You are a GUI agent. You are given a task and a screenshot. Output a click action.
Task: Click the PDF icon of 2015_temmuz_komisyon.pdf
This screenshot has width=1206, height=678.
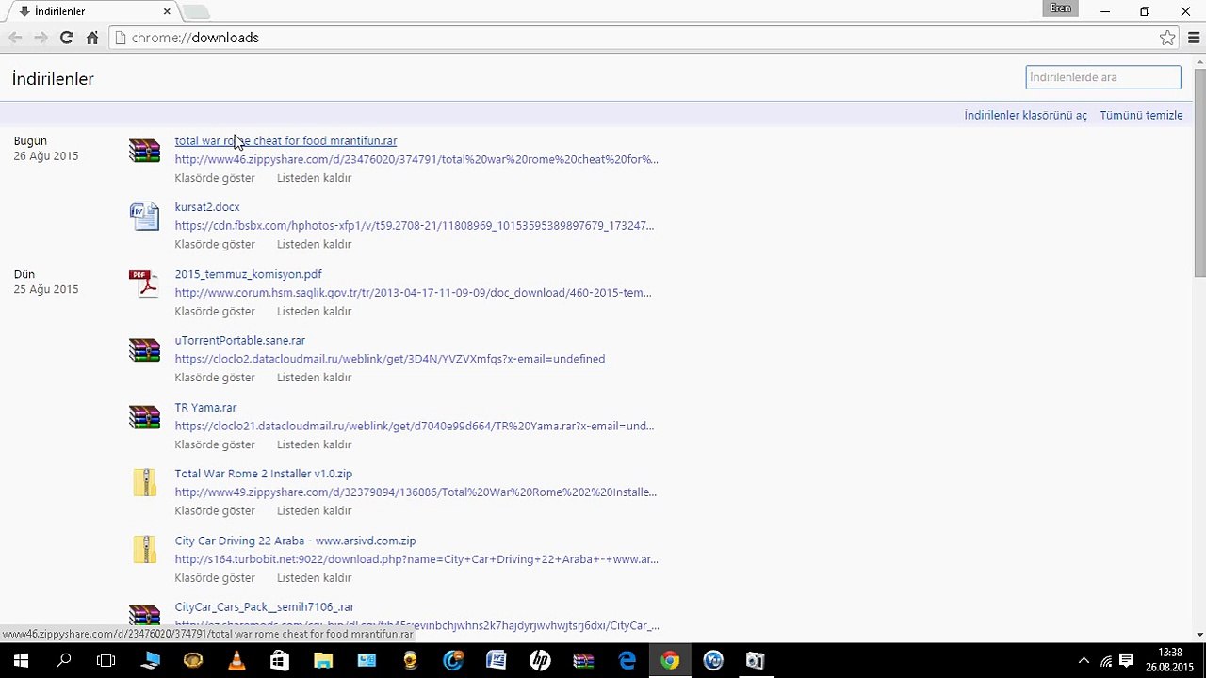pyautogui.click(x=144, y=282)
